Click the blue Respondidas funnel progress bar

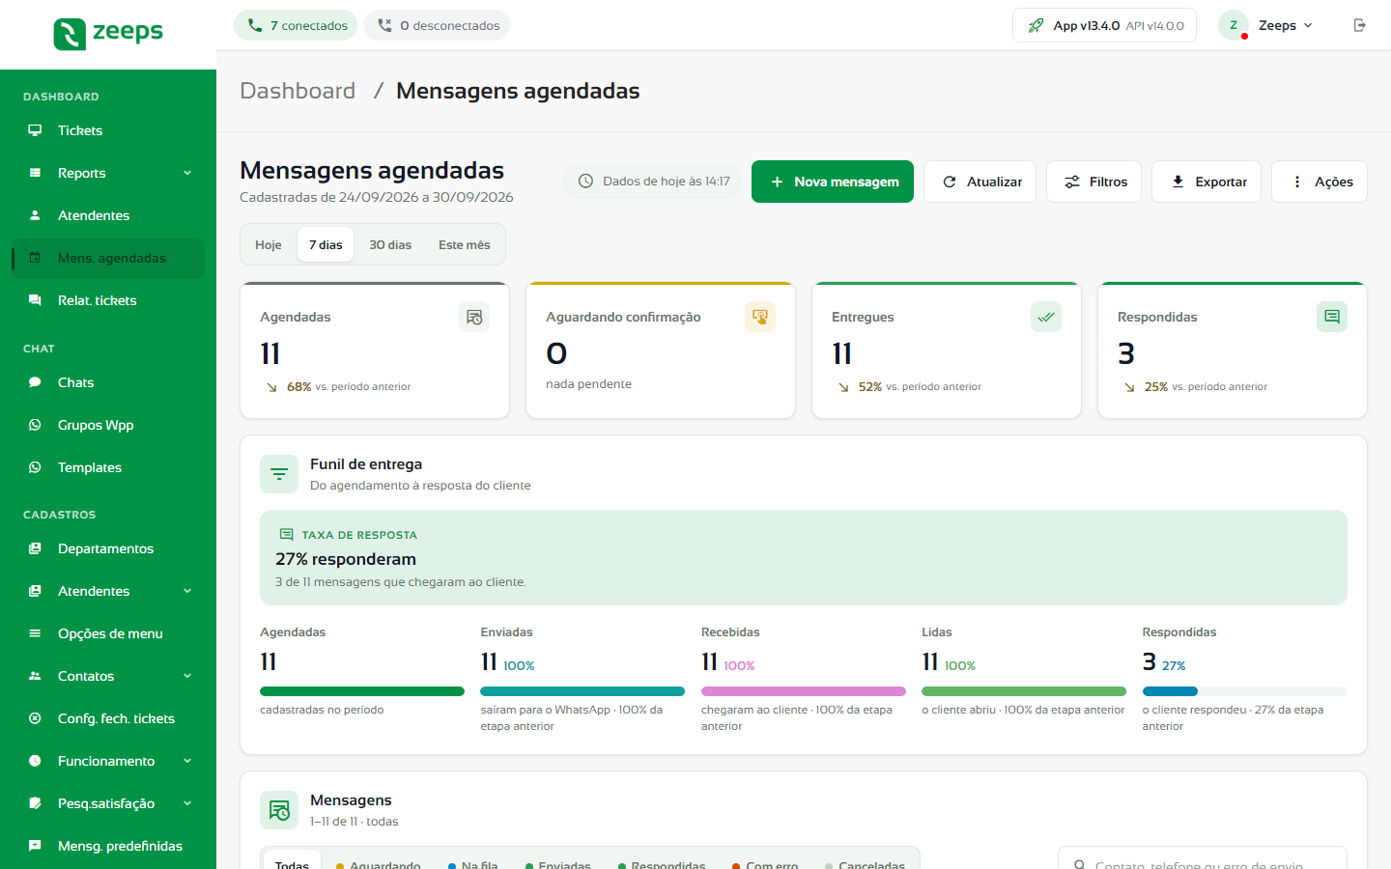(1170, 691)
